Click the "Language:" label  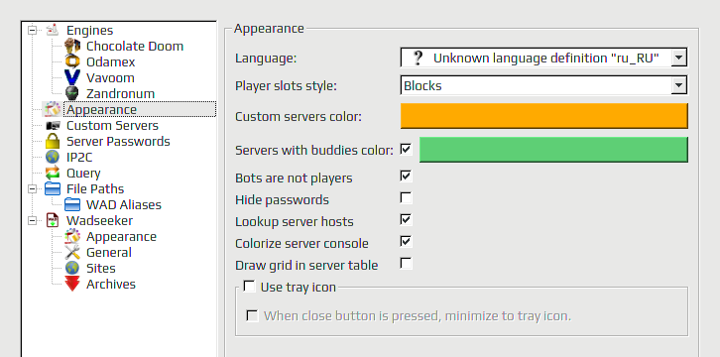point(266,59)
